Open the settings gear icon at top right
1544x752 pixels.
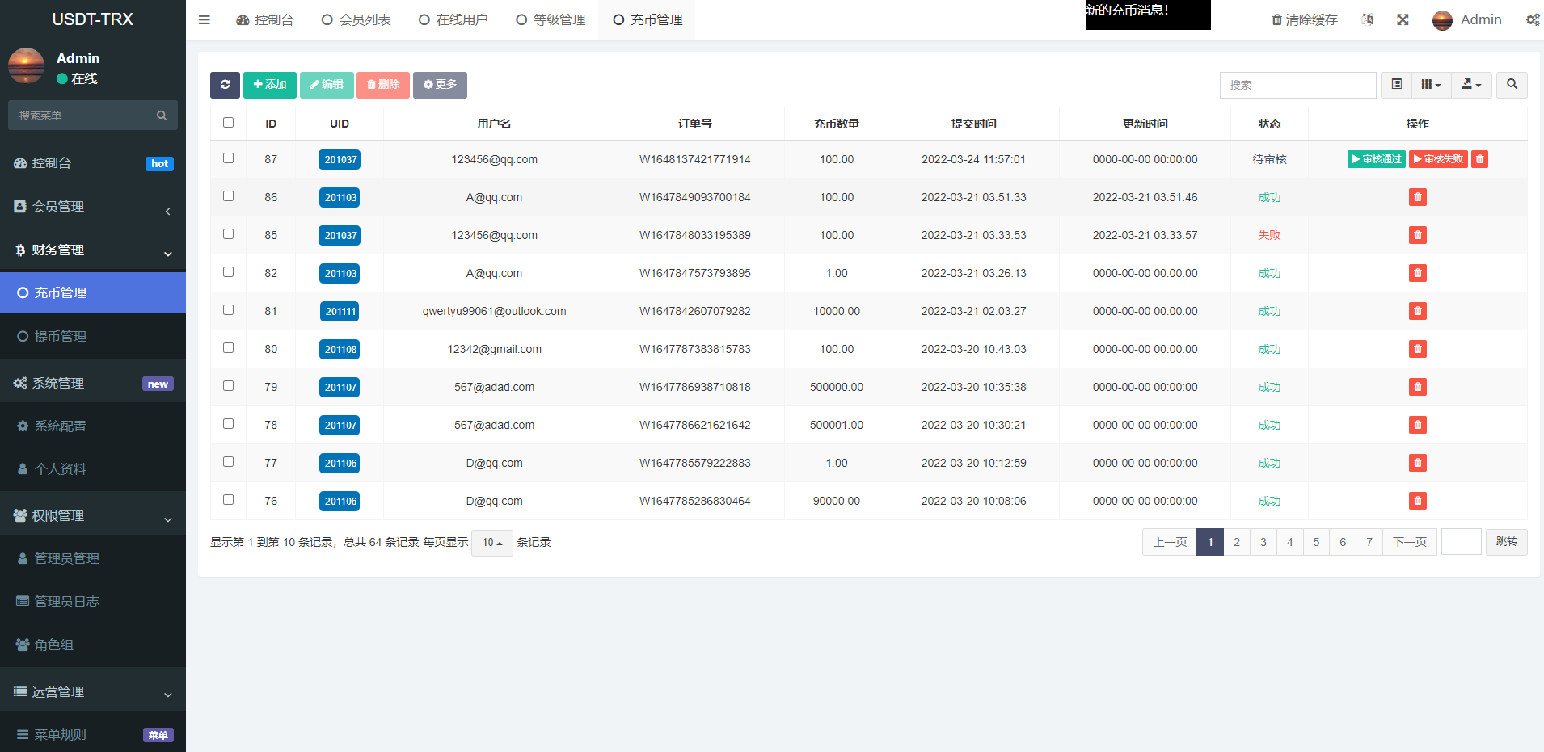click(x=1532, y=19)
